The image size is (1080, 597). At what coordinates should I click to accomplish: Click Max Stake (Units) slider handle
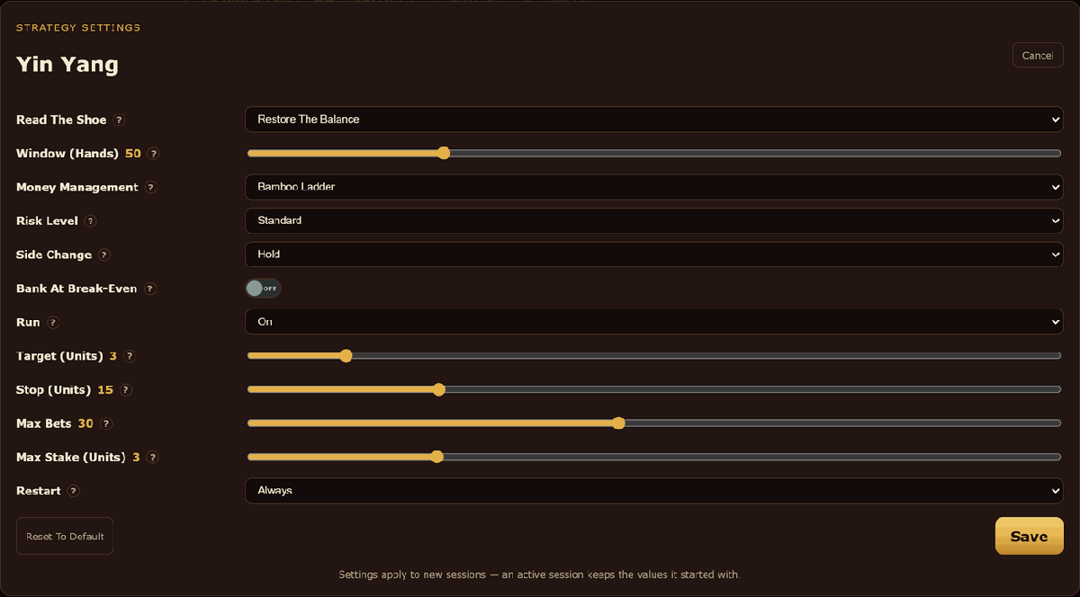tap(437, 457)
